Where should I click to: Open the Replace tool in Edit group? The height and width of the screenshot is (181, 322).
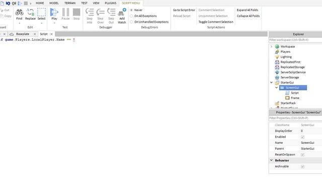tap(30, 14)
